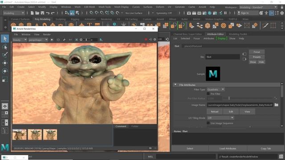
Task: Switch to the Sculpting shelf tab
Action: pyautogui.click(x=61, y=19)
